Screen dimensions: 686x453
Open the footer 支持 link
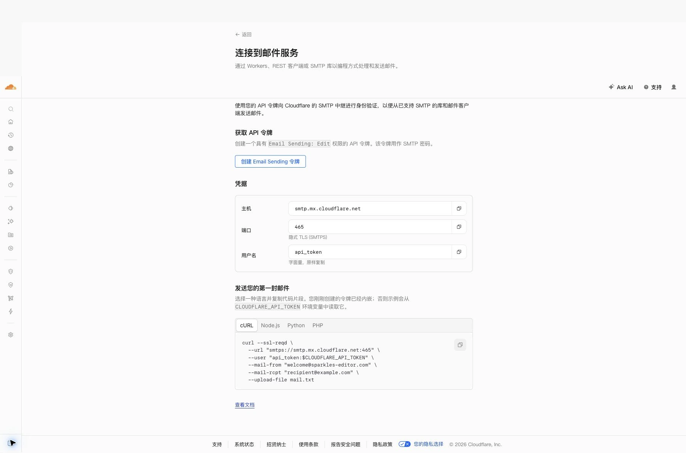pos(217,444)
